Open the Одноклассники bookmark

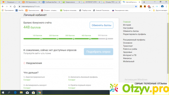click(32, 10)
